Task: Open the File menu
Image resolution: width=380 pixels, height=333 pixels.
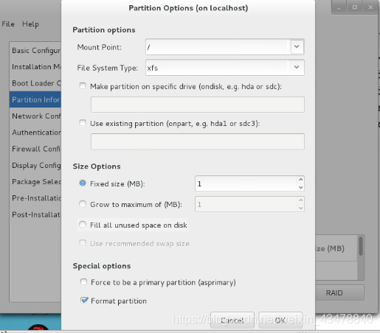Action: (8, 24)
